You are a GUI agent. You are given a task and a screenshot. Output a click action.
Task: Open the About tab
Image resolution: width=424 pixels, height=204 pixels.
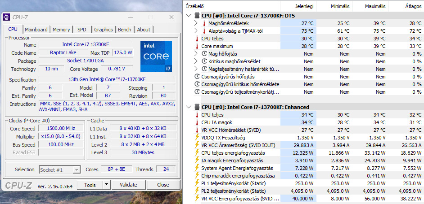pos(143,30)
